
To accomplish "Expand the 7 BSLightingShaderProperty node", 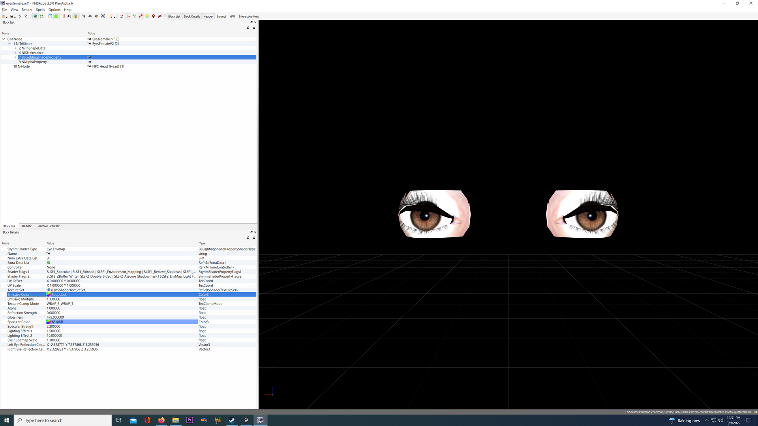I will point(15,57).
